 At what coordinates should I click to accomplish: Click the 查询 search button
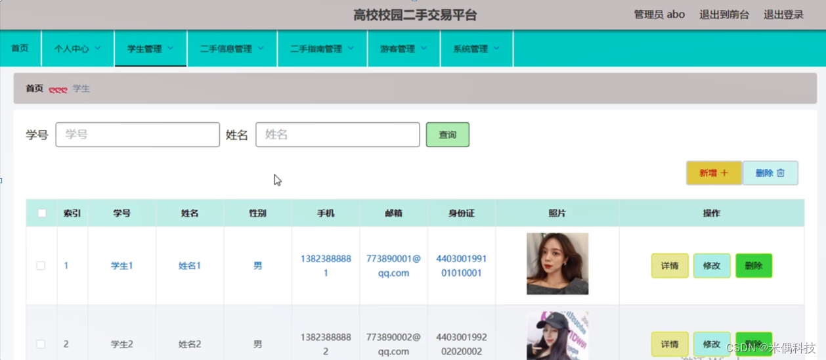click(448, 135)
